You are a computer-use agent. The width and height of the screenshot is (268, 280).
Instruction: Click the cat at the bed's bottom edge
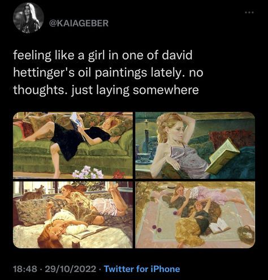(x=76, y=244)
